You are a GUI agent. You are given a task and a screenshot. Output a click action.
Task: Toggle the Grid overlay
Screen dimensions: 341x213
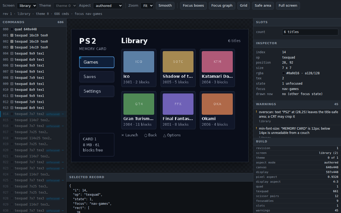pos(243,6)
